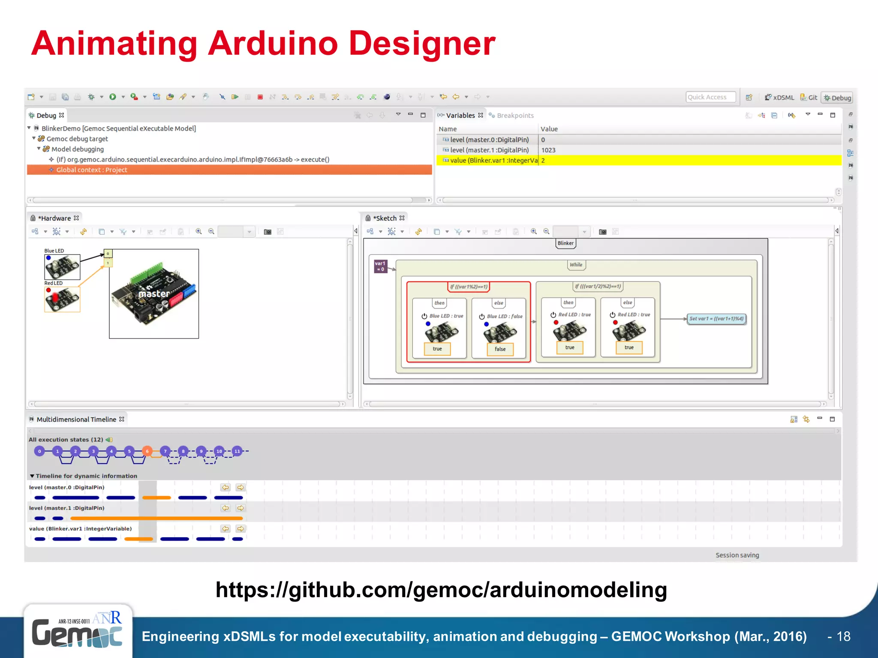This screenshot has width=878, height=658.
Task: Click the red Terminate stop icon
Action: click(x=260, y=97)
